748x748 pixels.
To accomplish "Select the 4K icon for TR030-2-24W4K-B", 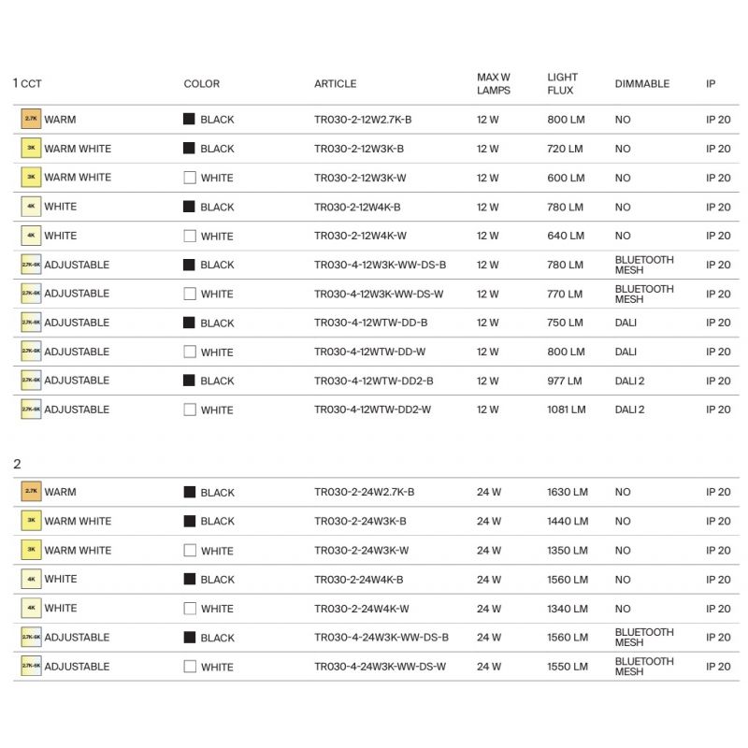I will [x=31, y=579].
